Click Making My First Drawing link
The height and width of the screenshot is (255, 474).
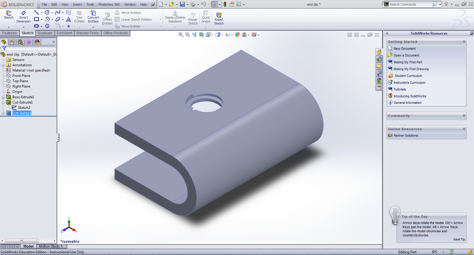point(411,69)
